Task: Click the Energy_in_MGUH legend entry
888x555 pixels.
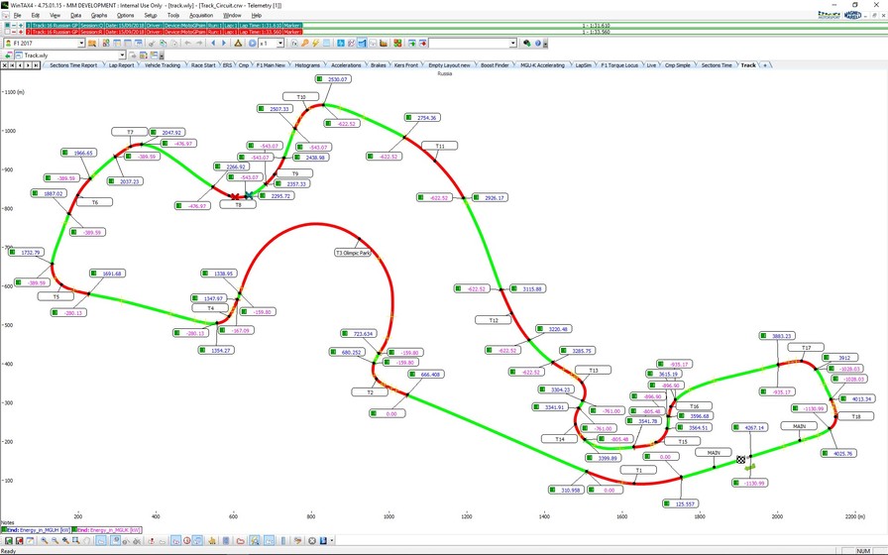Action: 36,530
